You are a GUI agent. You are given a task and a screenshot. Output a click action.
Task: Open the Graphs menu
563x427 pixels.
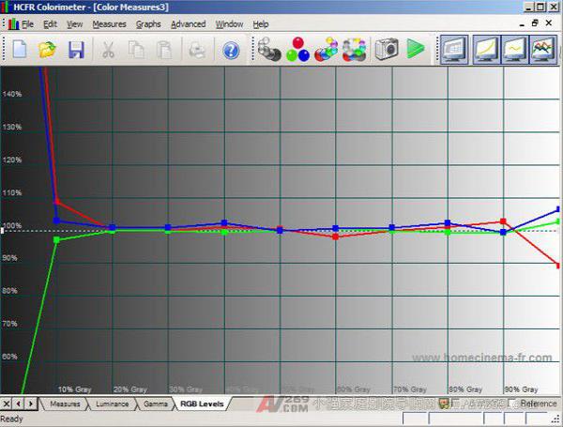pyautogui.click(x=148, y=23)
